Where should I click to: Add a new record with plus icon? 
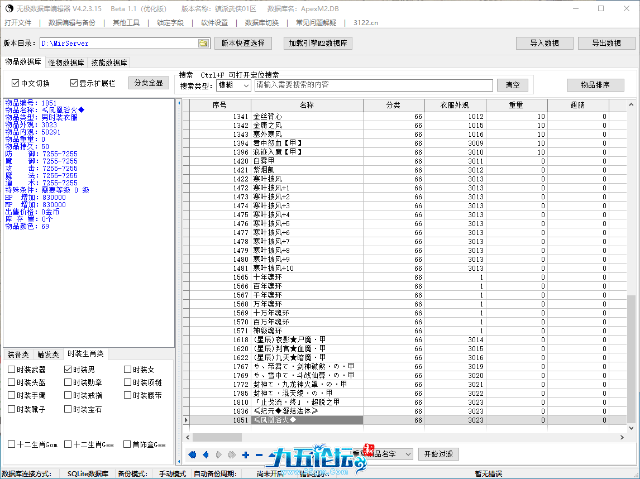246,455
